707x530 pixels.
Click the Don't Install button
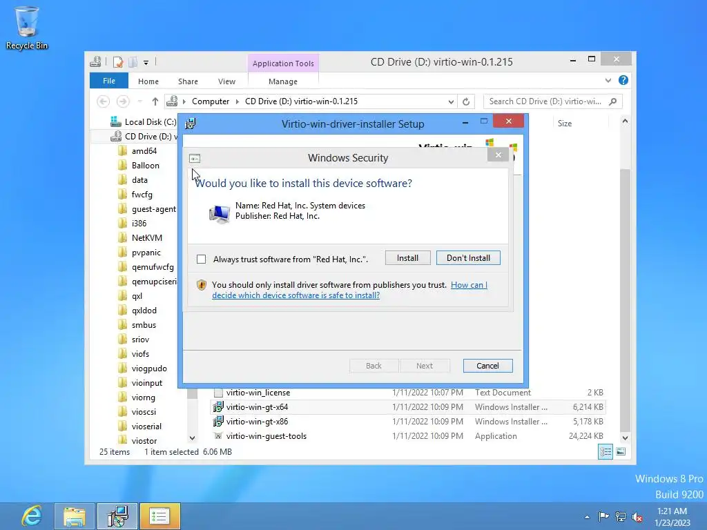(468, 258)
